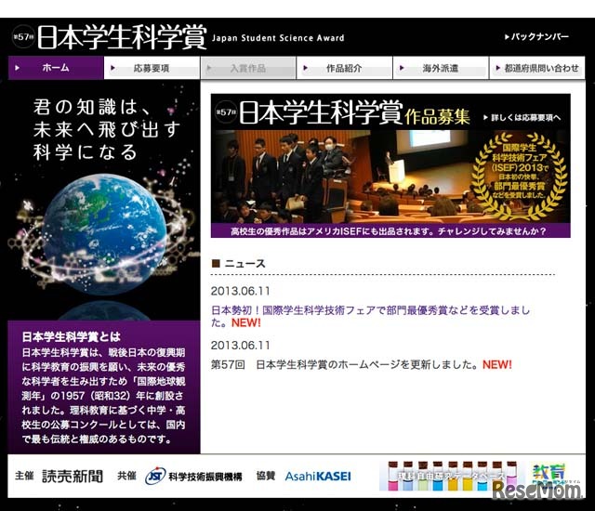This screenshot has width=595, height=511.
Task: Open the 理科自由研究データベース banner
Action: pyautogui.click(x=451, y=476)
